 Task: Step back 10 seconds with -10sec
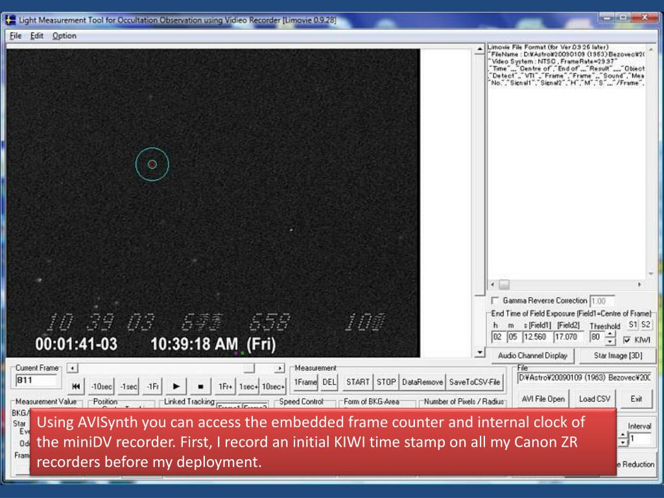pos(102,386)
